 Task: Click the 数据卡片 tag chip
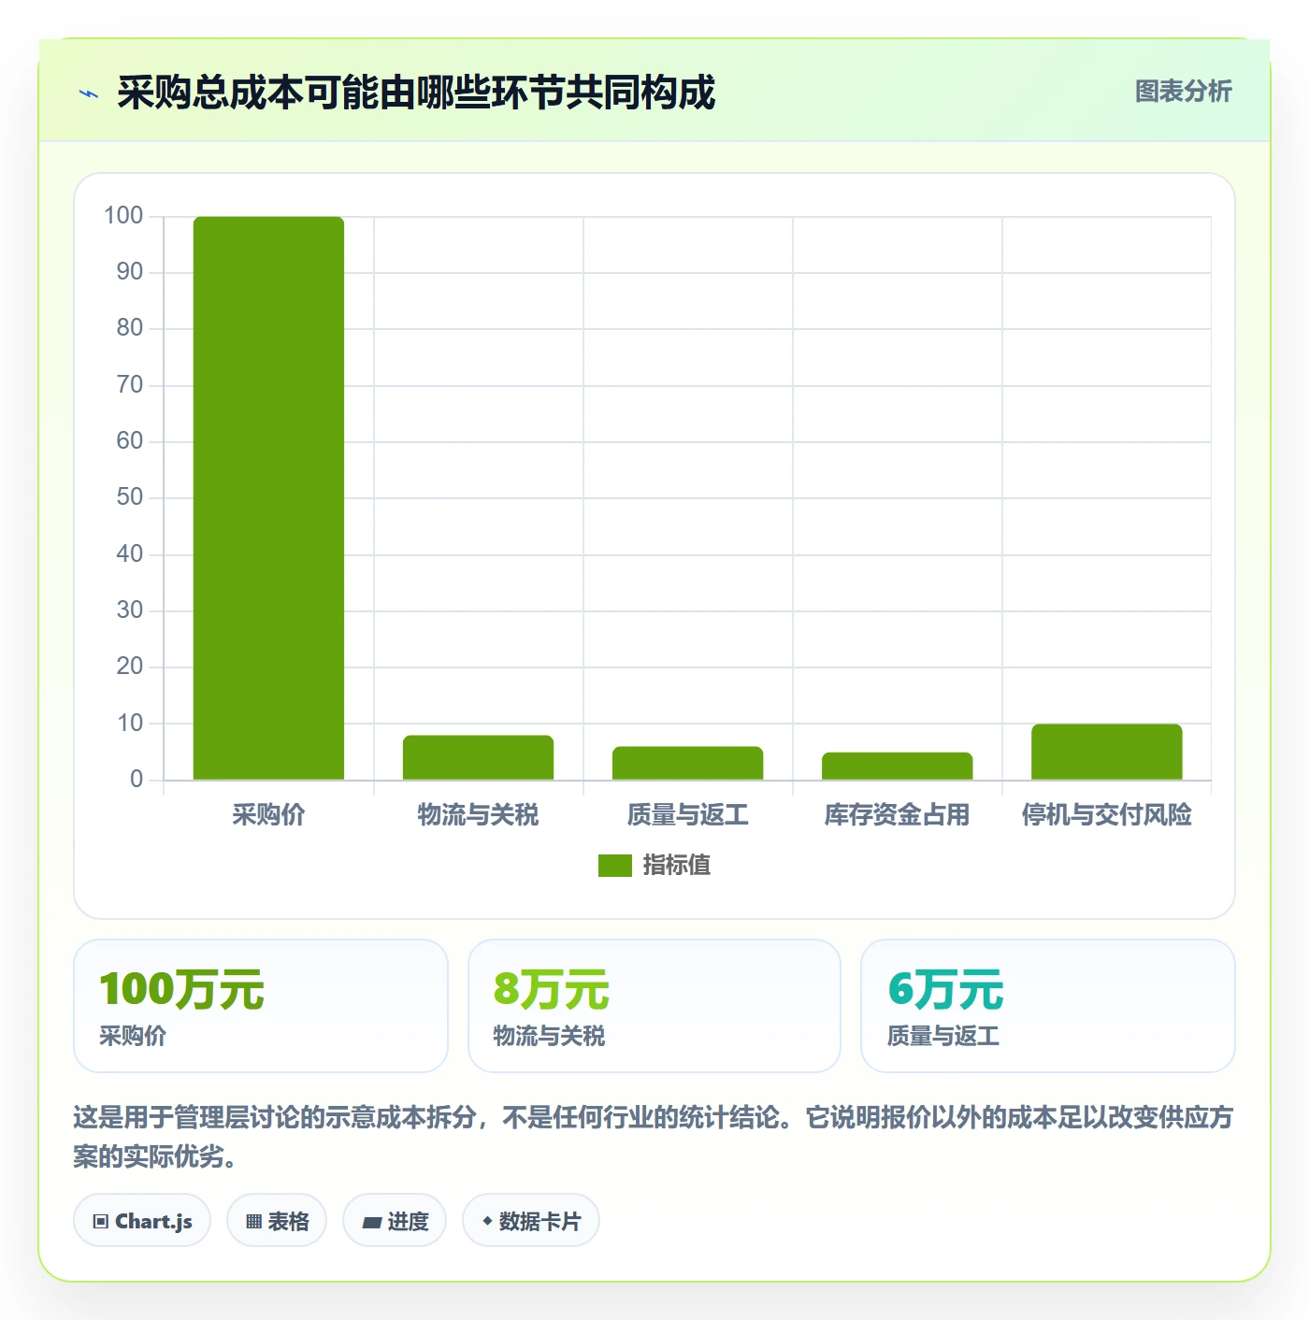click(x=531, y=1221)
